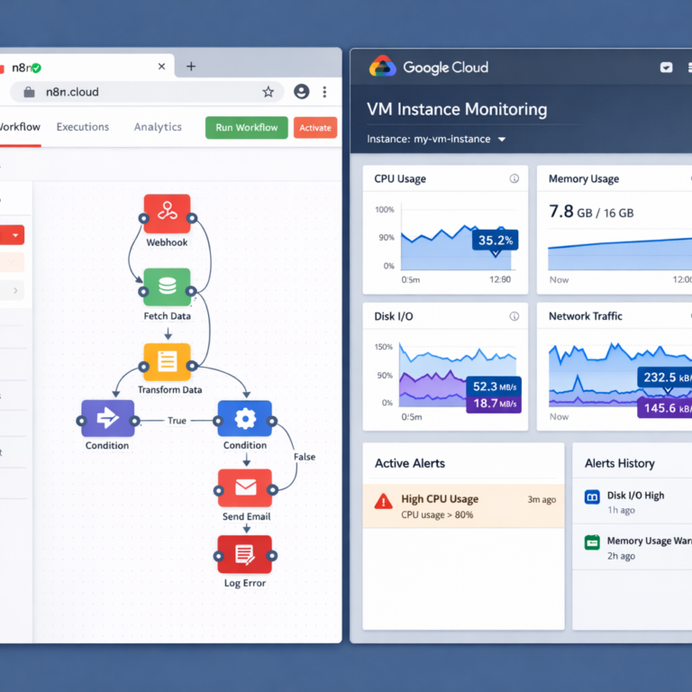Click the 7.8 GB / 16 GB memory reading
This screenshot has width=692, height=692.
pos(591,213)
